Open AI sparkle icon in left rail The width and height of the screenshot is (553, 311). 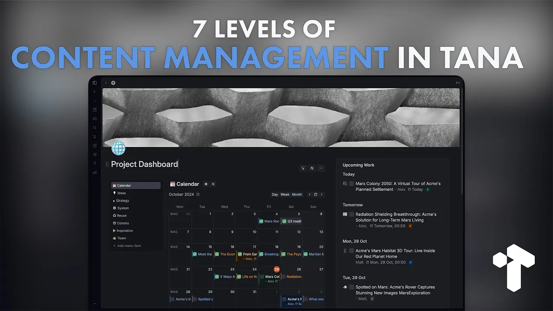coord(95,136)
